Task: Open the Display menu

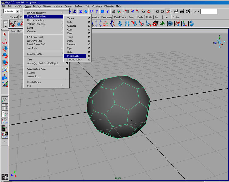Action: pyautogui.click(x=37, y=6)
